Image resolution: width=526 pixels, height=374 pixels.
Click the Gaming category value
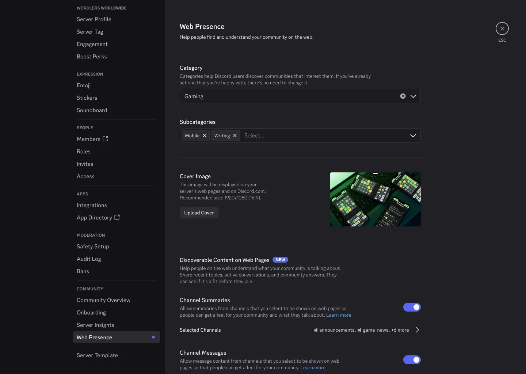[194, 96]
